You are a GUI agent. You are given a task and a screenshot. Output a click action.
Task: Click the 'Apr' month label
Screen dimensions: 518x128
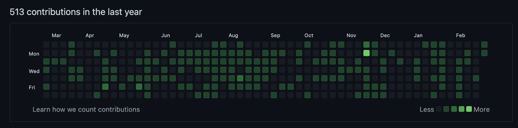[90, 36]
